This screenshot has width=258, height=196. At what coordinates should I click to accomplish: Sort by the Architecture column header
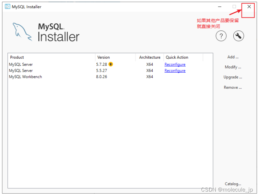(x=150, y=57)
